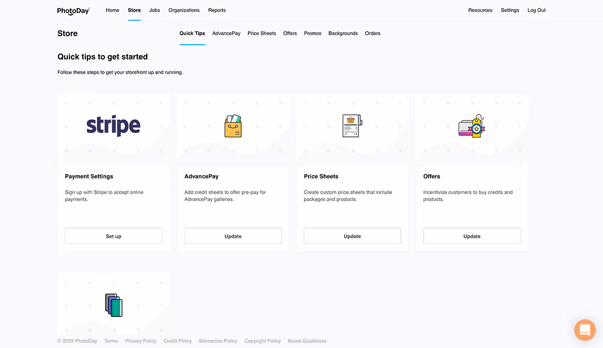The image size is (603, 348).
Task: Open Organizations in top navigation
Action: [184, 10]
